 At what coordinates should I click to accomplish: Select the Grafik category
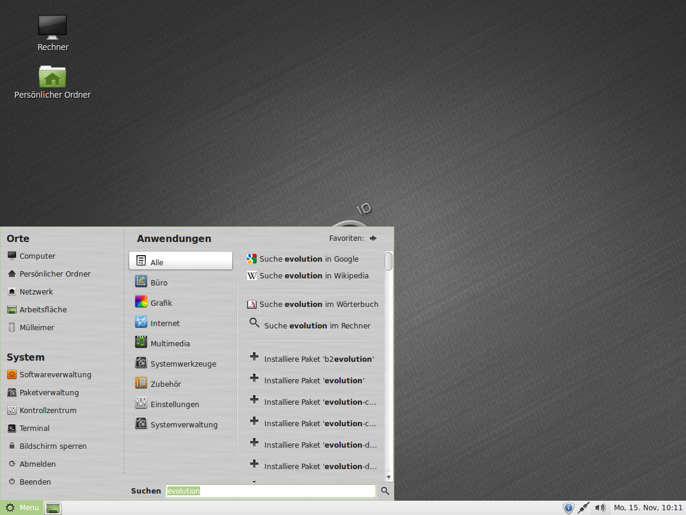(x=161, y=303)
